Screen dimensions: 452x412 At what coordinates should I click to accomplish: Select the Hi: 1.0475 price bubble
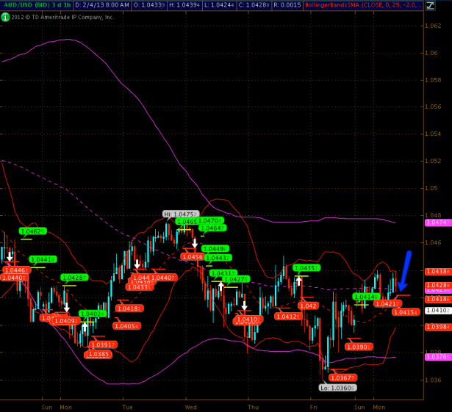point(181,214)
